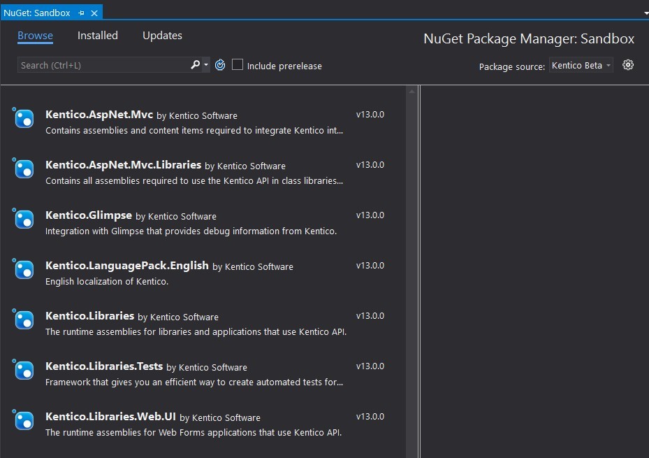
Task: Click v13.0.0 version of Kentico.LanguagePack.English
Action: (370, 266)
